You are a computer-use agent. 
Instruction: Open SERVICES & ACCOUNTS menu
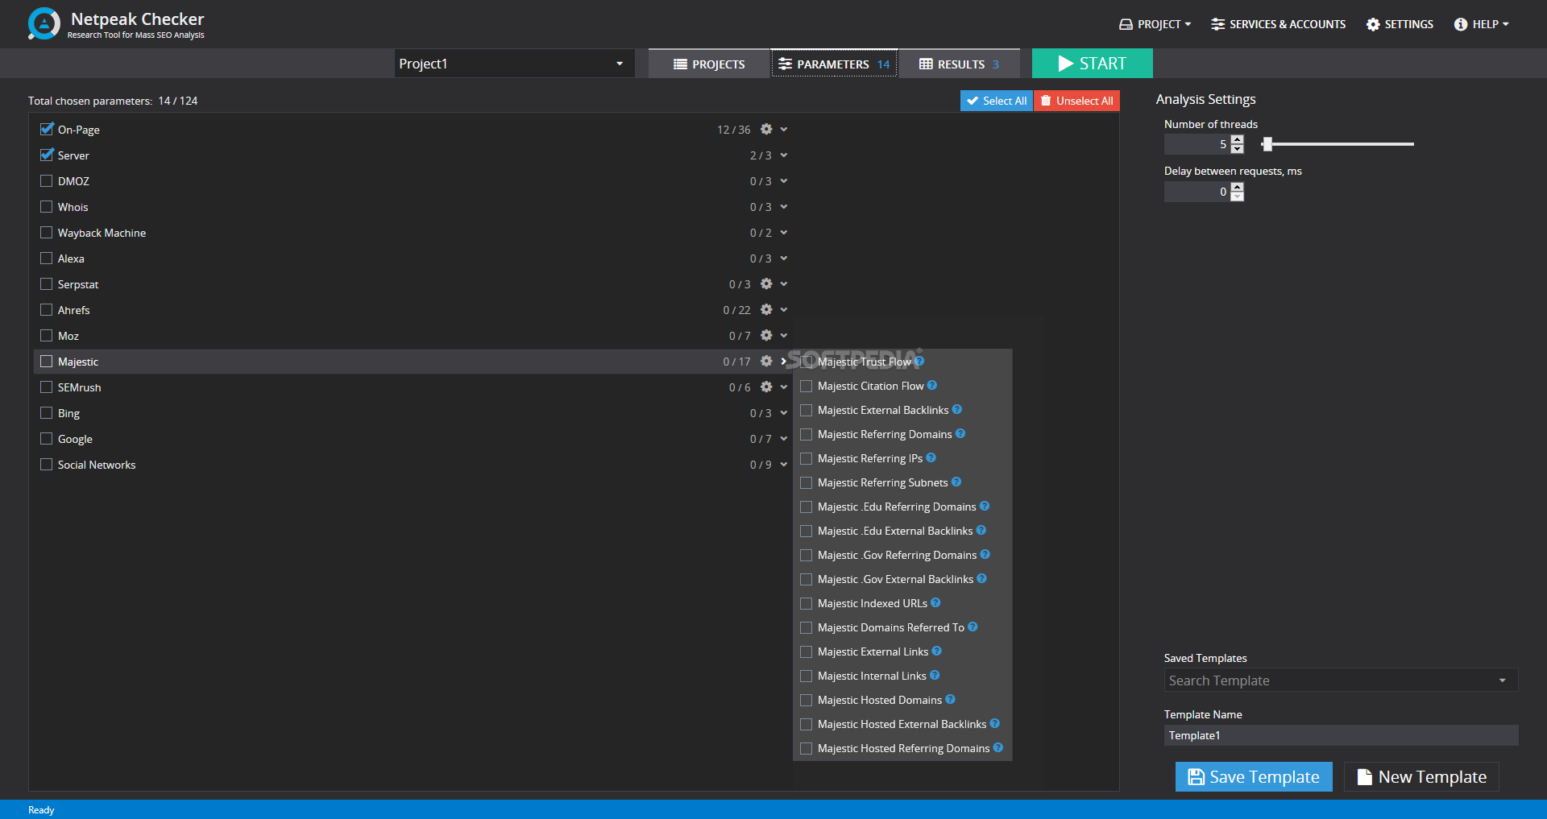point(1278,24)
